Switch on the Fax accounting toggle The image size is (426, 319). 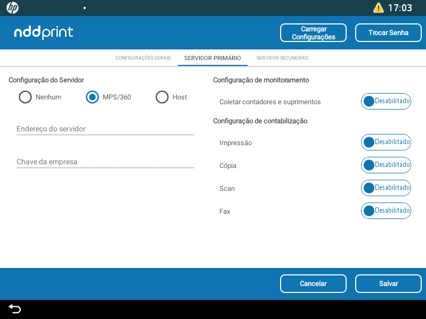pyautogui.click(x=386, y=211)
